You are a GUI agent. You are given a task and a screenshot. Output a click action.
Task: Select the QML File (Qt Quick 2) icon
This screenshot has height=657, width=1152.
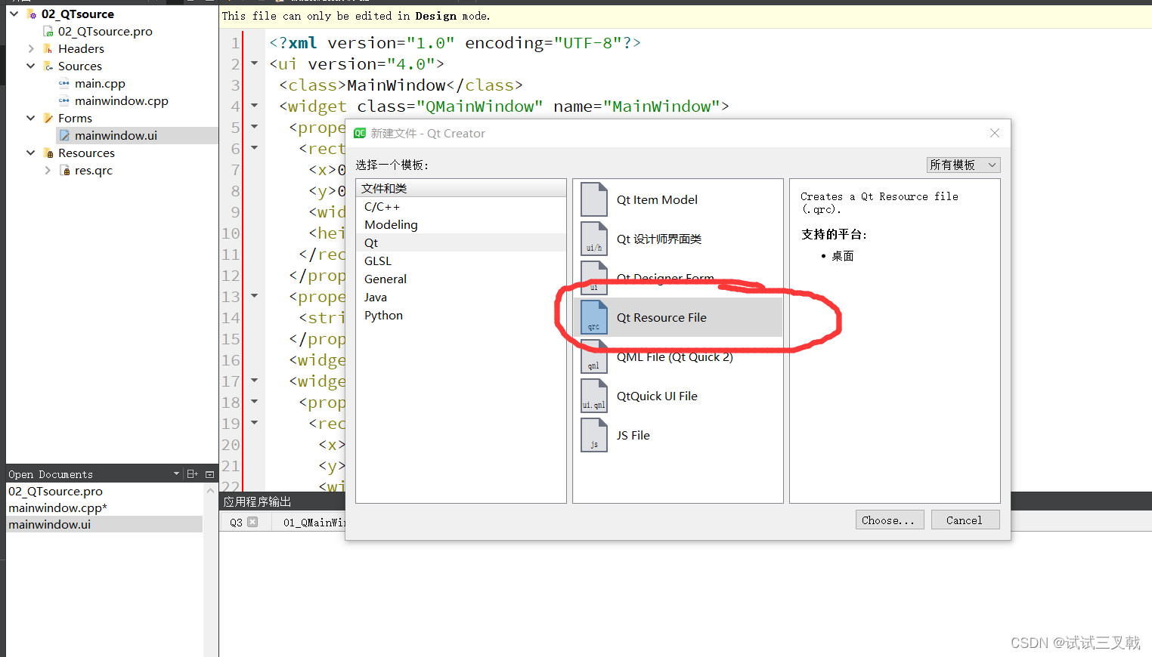tap(593, 356)
